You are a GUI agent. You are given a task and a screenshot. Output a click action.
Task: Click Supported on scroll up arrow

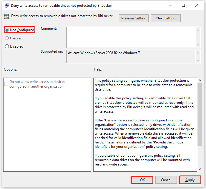(x=198, y=53)
